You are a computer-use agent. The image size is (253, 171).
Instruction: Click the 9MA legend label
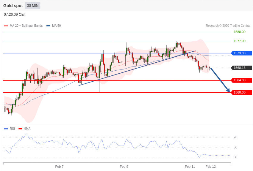(x=27, y=129)
